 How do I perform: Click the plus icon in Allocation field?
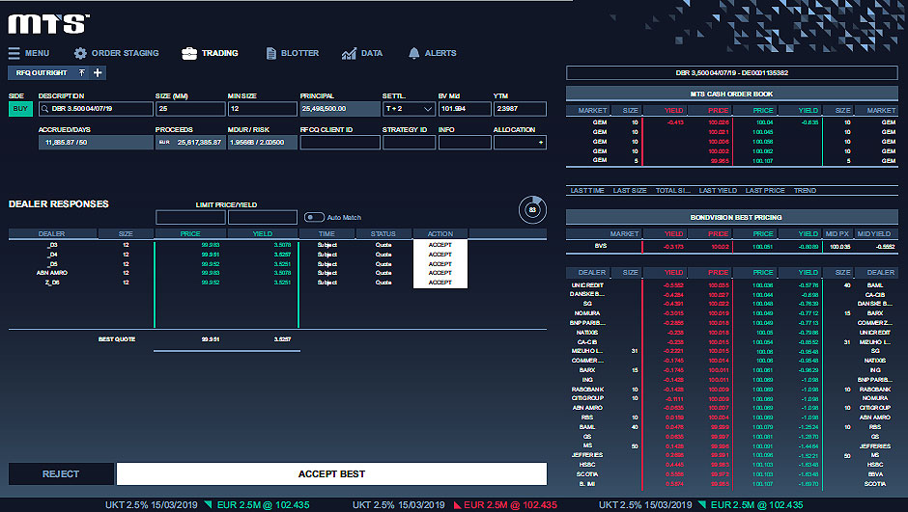(x=541, y=142)
